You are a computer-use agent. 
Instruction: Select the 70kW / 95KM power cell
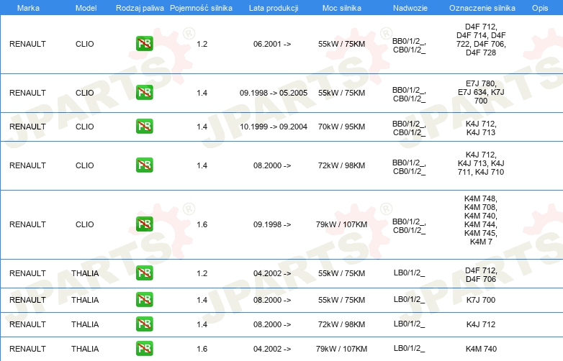tap(341, 127)
